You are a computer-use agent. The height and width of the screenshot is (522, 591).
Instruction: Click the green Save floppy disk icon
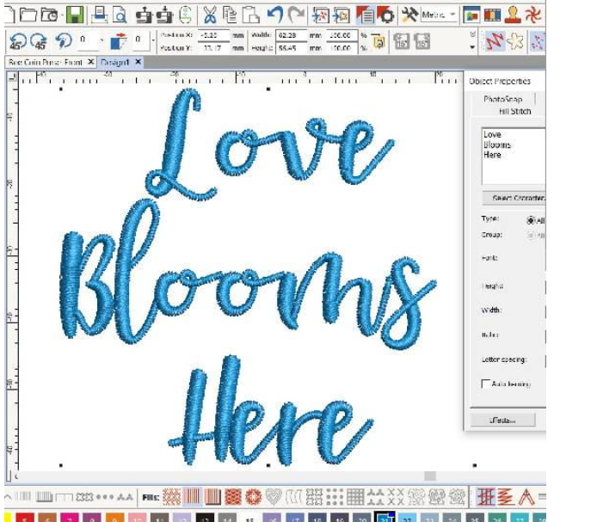click(x=77, y=14)
